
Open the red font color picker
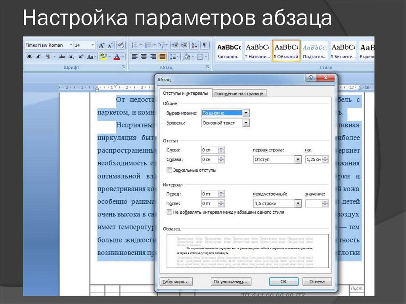point(117,57)
